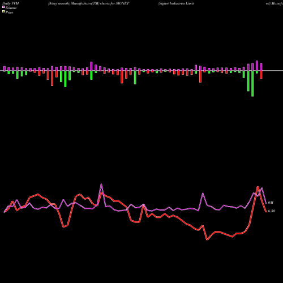Click the MunafaSutra charts for SIGNET heading
This screenshot has width=283, height=283.
[x=88, y=3]
